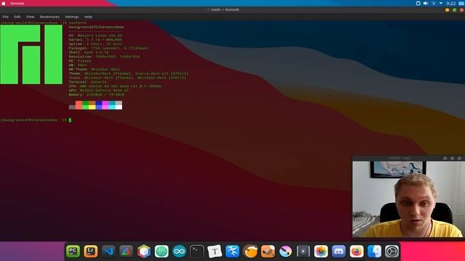Viewport: 465px width, 261px height.
Task: Click the 'OS: Manjaro Linux x86_64' line
Action: [95, 36]
